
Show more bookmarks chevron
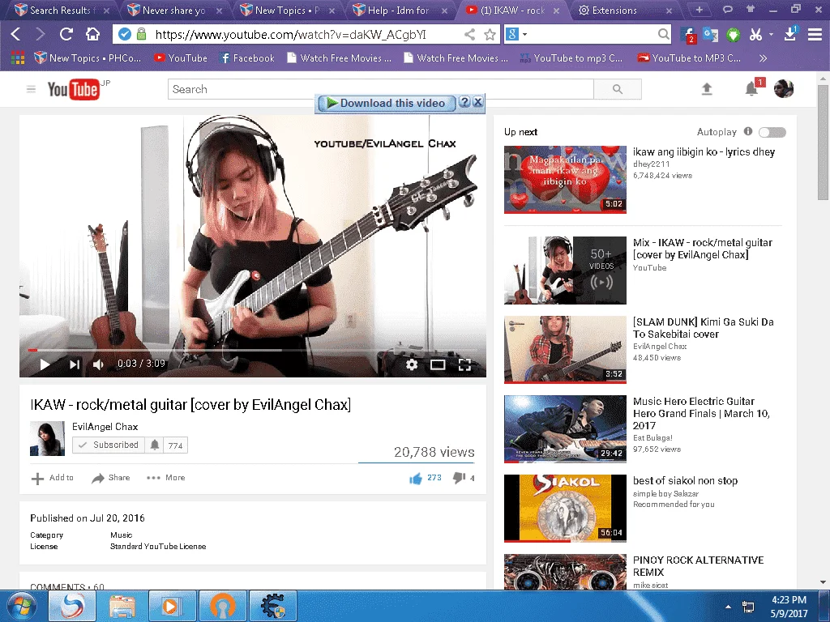tap(763, 58)
